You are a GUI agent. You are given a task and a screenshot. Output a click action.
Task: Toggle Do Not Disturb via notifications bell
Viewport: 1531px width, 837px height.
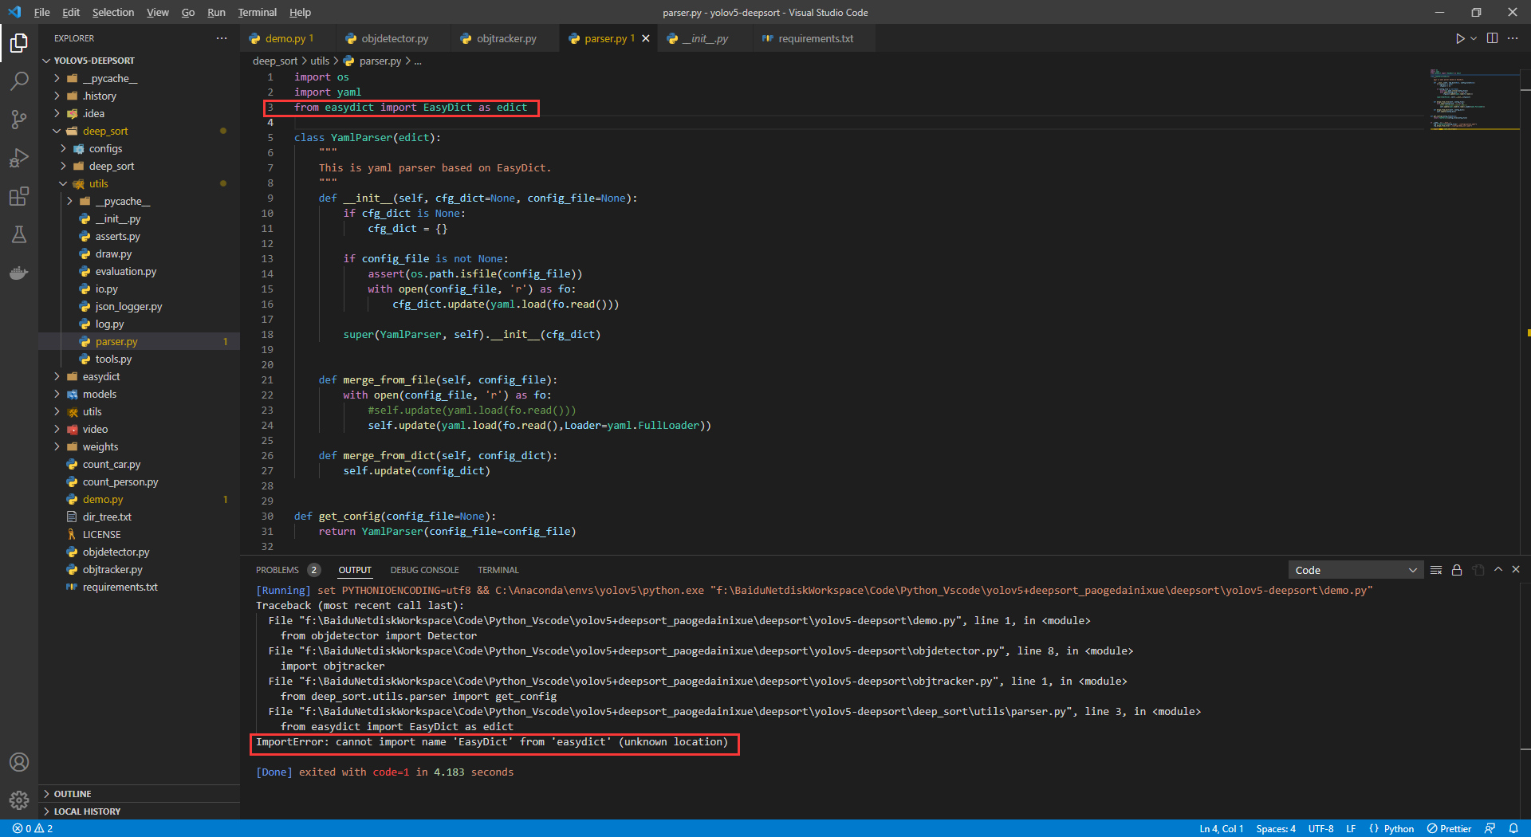1516,828
